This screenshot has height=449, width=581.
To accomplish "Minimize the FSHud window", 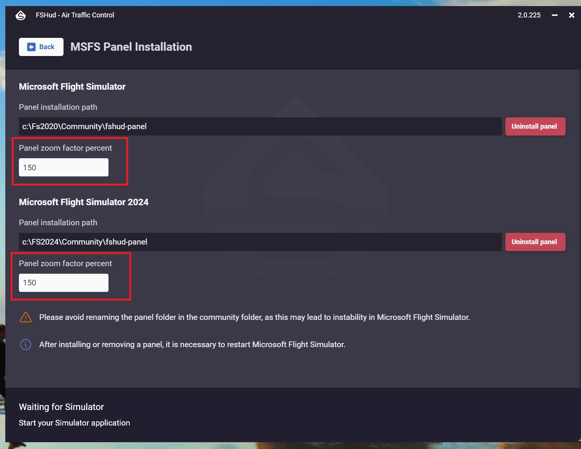I will pyautogui.click(x=555, y=15).
